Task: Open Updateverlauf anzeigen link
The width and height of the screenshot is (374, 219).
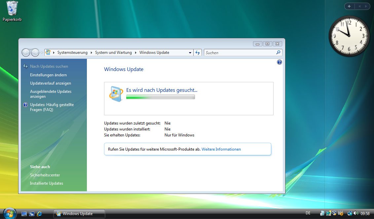Action: pos(50,83)
